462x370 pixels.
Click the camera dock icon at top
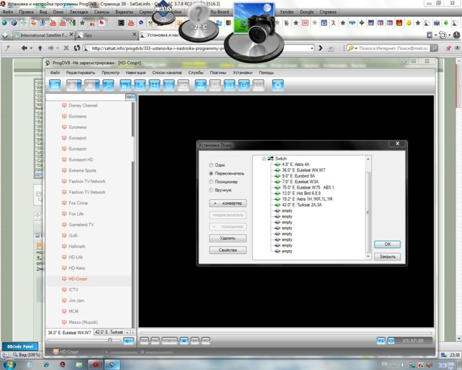tap(254, 30)
